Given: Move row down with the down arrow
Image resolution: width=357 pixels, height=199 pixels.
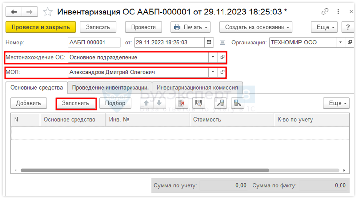Looking at the screenshot, I should pyautogui.click(x=159, y=103).
